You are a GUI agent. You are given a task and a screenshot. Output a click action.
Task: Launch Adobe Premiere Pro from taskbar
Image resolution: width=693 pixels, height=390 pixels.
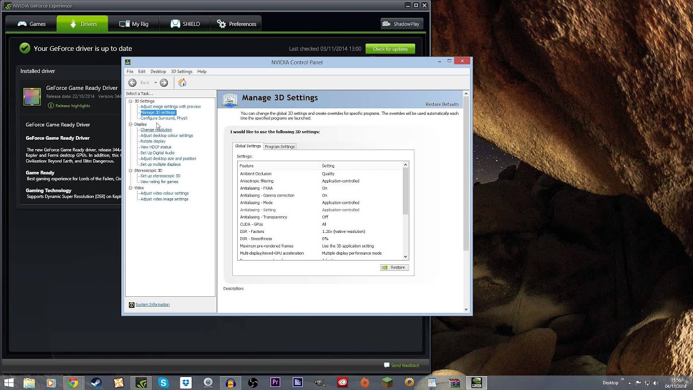pyautogui.click(x=275, y=383)
